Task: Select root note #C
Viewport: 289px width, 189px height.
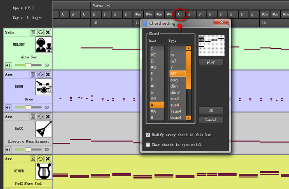Action: [x=157, y=55]
